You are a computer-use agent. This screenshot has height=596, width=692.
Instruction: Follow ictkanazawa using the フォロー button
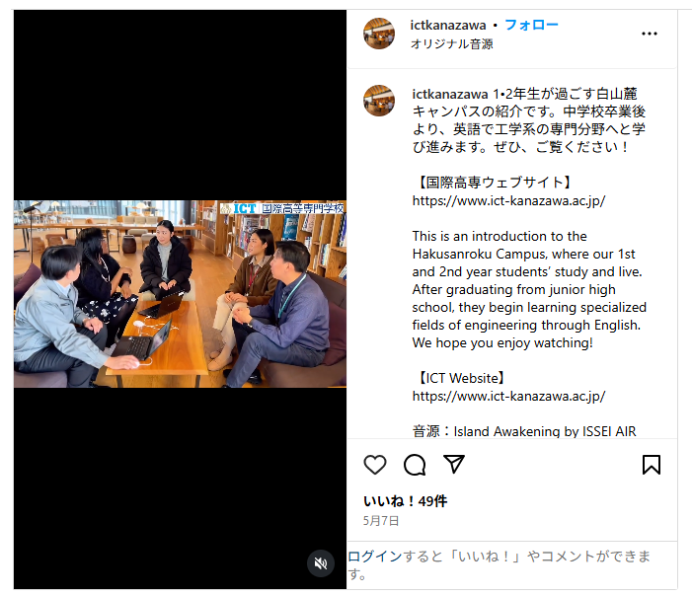[531, 25]
